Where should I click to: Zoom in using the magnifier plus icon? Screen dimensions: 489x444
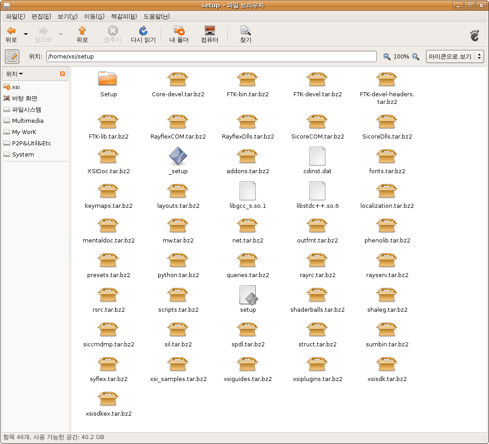pyautogui.click(x=416, y=57)
